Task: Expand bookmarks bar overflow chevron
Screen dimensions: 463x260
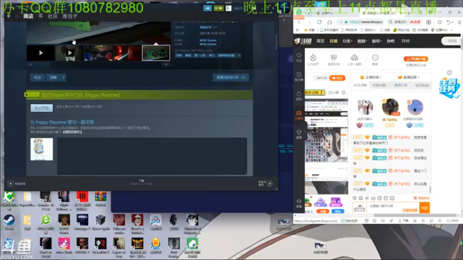Action: tap(452, 30)
